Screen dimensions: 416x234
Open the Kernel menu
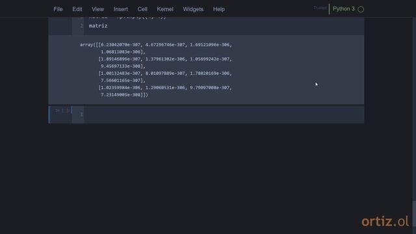pyautogui.click(x=165, y=9)
